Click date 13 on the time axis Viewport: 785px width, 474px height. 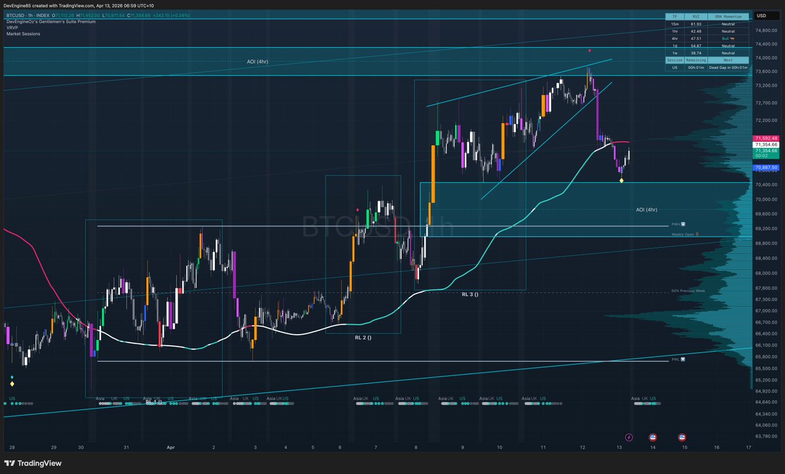coord(619,447)
